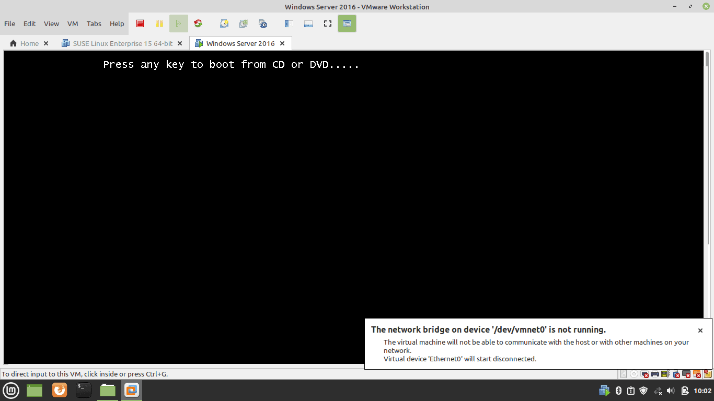714x401 pixels.
Task: Open the Snapshot Manager icon
Action: [263, 23]
